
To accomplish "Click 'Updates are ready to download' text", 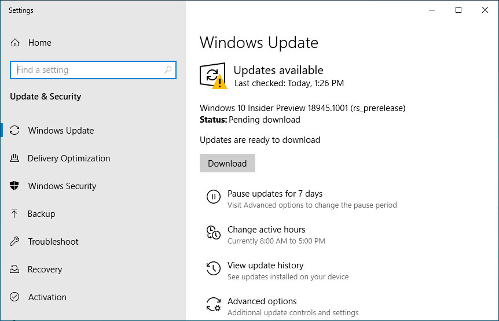I will click(260, 140).
